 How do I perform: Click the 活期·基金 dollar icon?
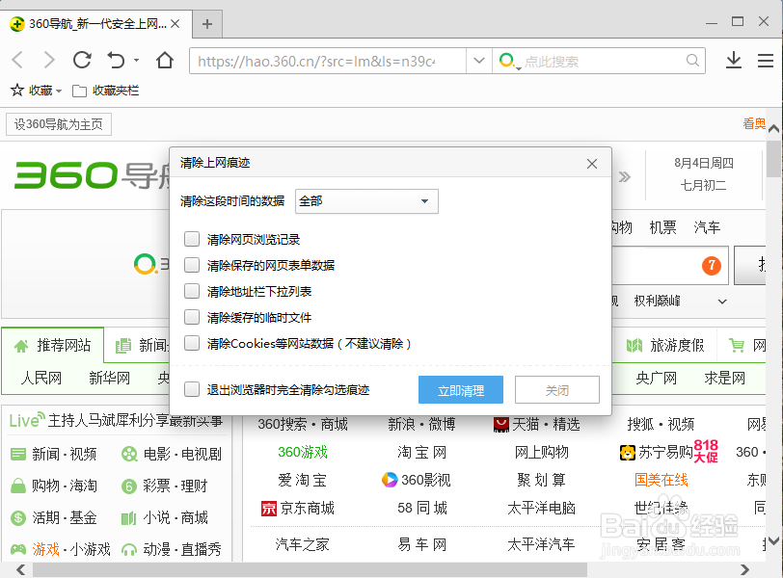18,518
